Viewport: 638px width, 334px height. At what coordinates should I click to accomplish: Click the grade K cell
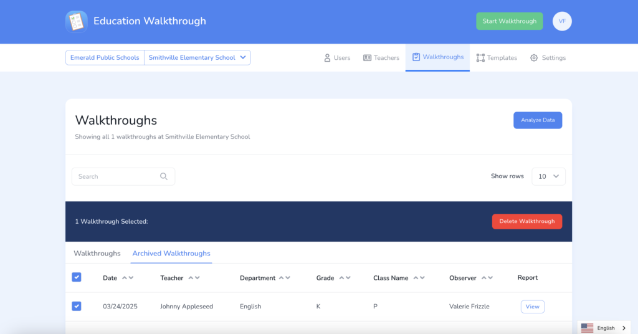point(318,307)
